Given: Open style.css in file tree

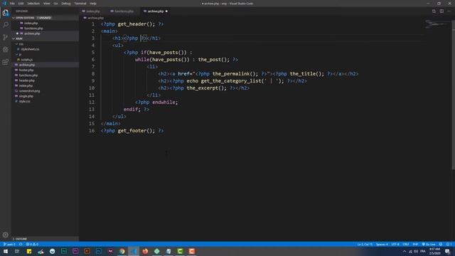Looking at the screenshot, I should [24, 101].
